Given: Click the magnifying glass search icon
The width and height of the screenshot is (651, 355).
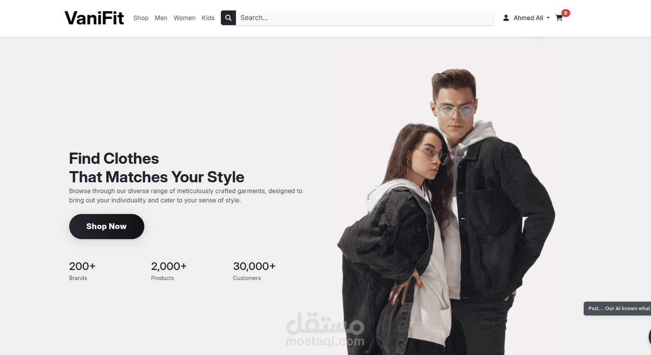Looking at the screenshot, I should pos(228,18).
